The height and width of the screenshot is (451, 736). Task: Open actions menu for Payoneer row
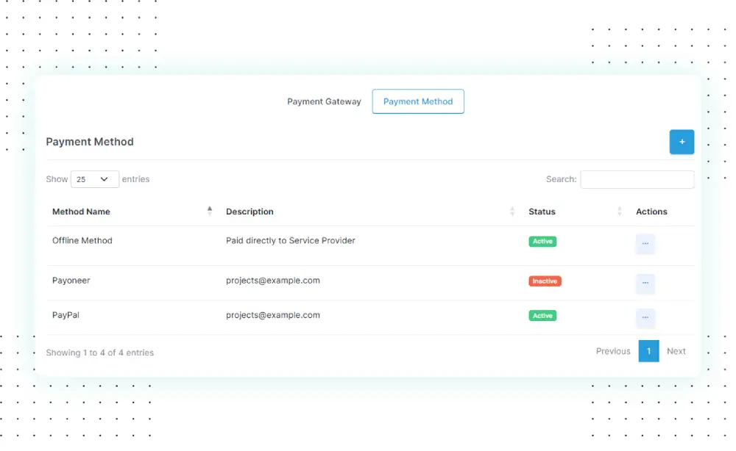645,284
